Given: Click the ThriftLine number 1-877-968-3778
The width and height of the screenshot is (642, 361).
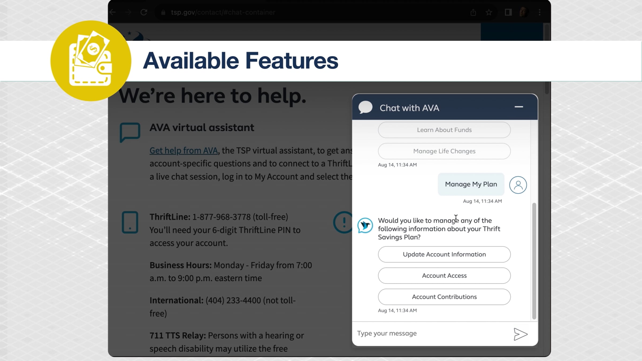Looking at the screenshot, I should pos(221,217).
